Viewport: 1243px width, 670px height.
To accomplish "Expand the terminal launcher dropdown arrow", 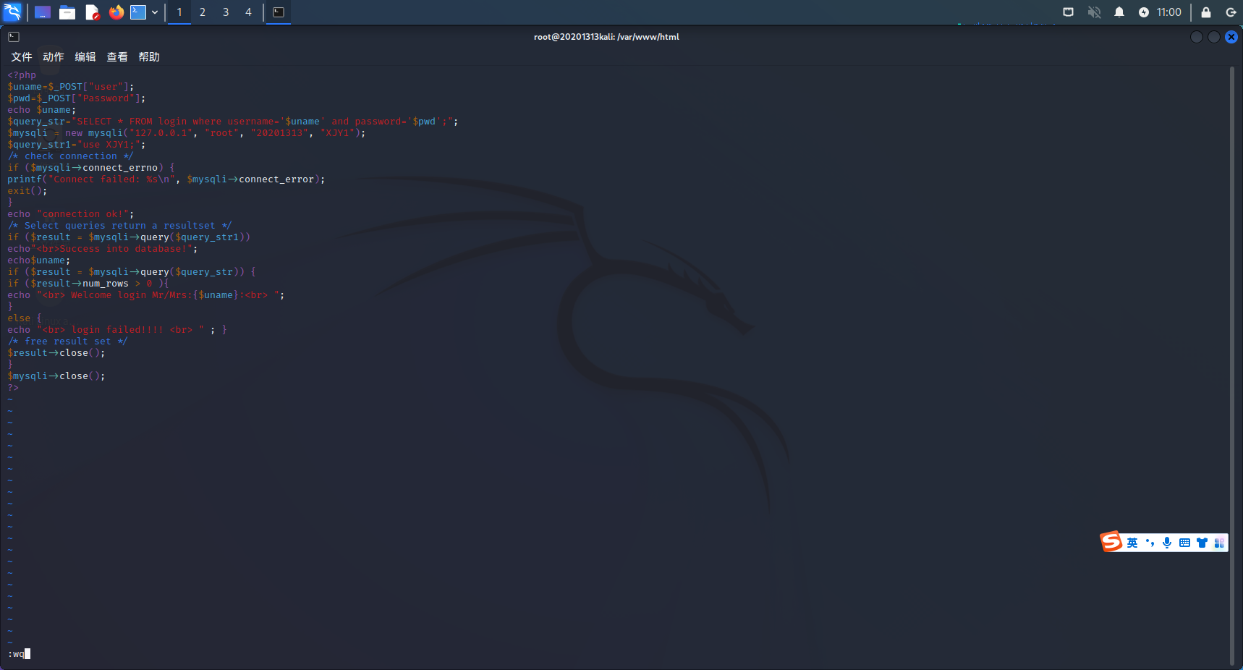I will (x=155, y=12).
